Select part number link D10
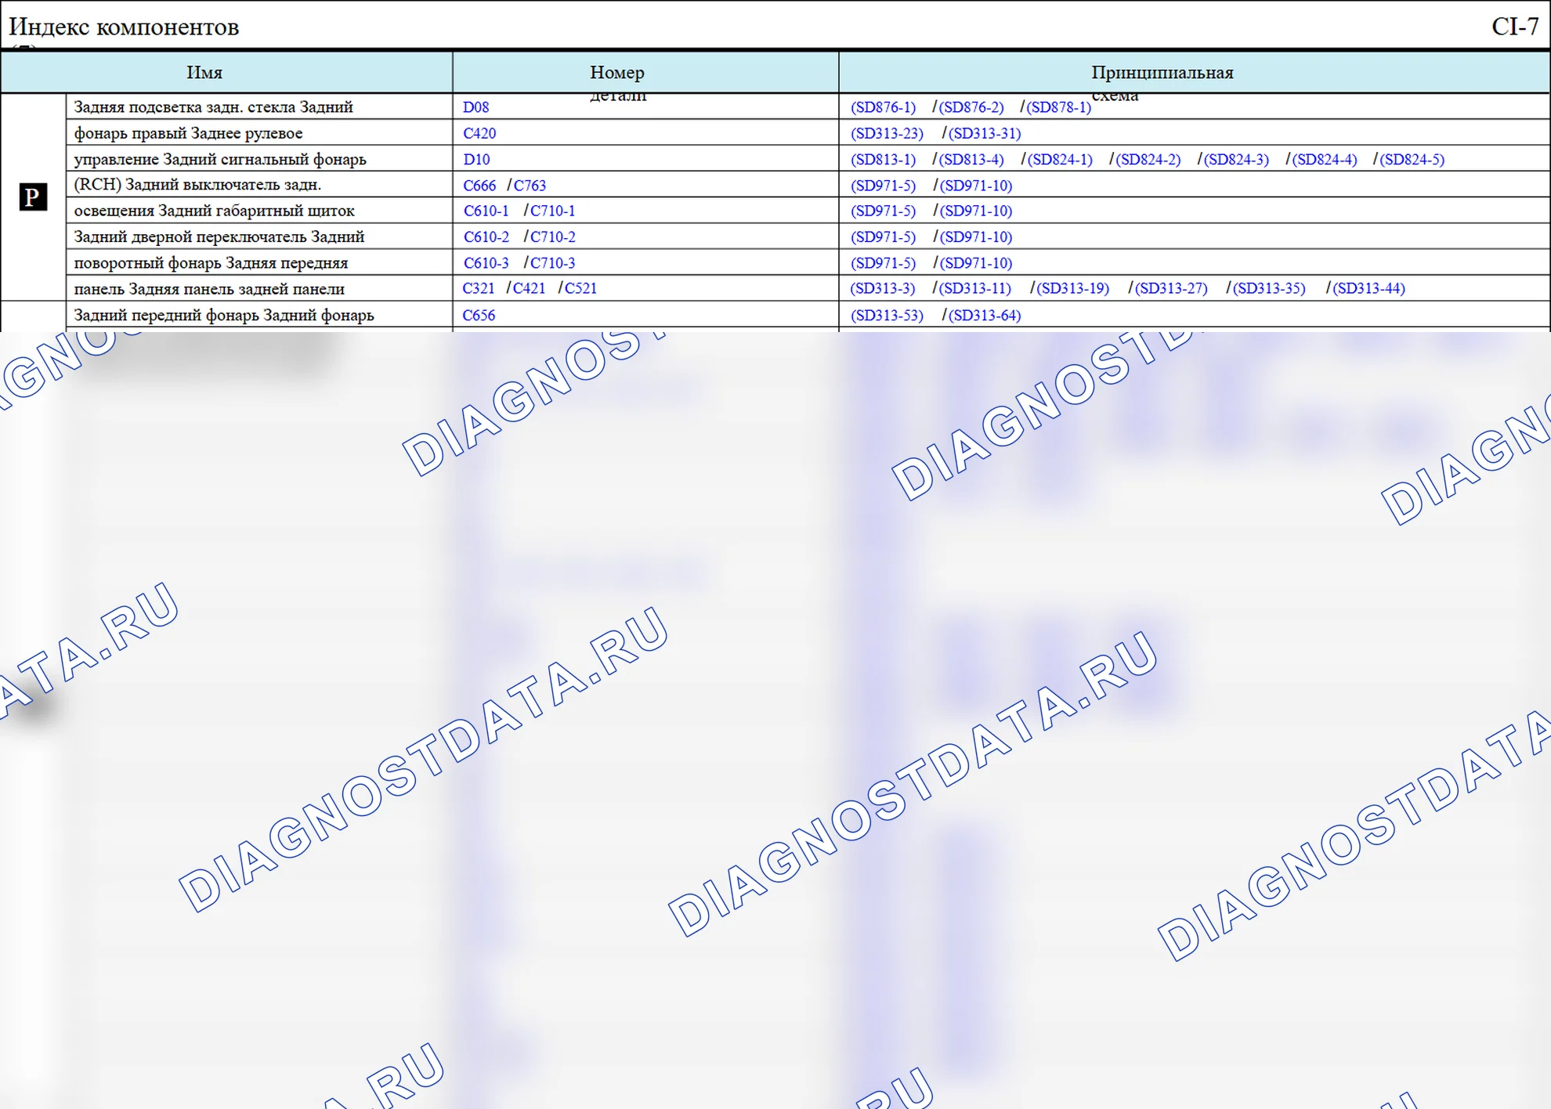The width and height of the screenshot is (1551, 1109). [x=476, y=160]
